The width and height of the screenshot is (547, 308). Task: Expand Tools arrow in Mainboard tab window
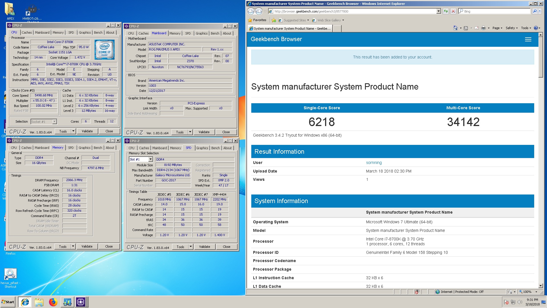tap(190, 132)
